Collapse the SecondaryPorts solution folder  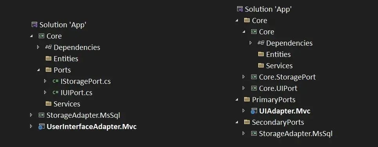pyautogui.click(x=237, y=122)
